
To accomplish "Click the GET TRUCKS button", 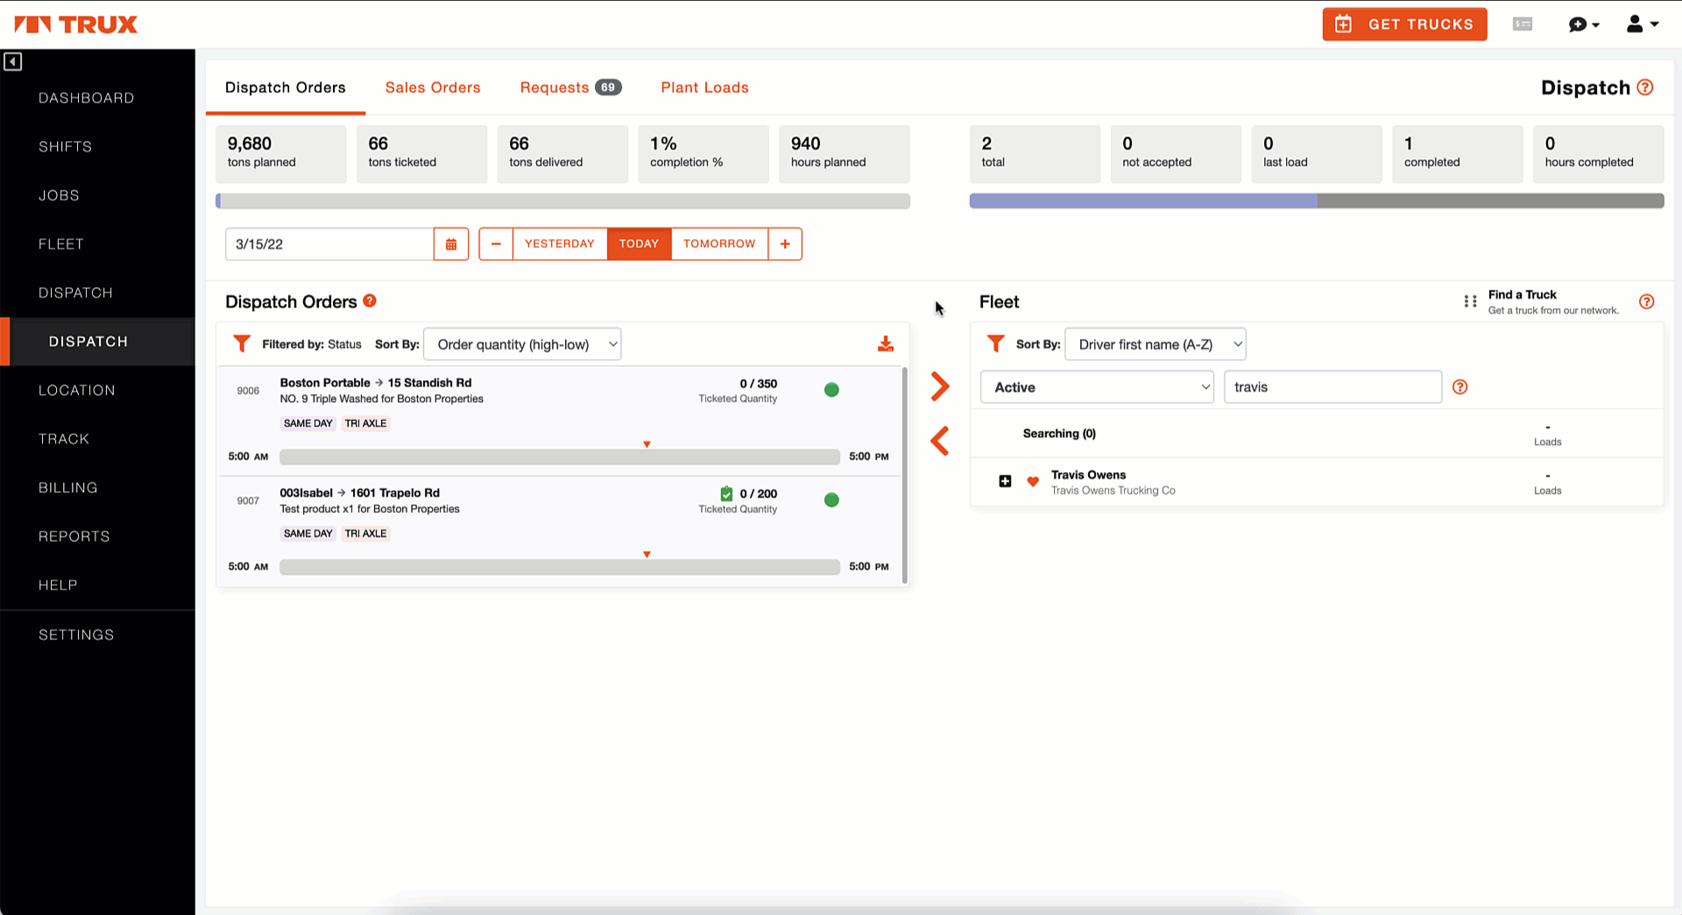I will [1404, 25].
